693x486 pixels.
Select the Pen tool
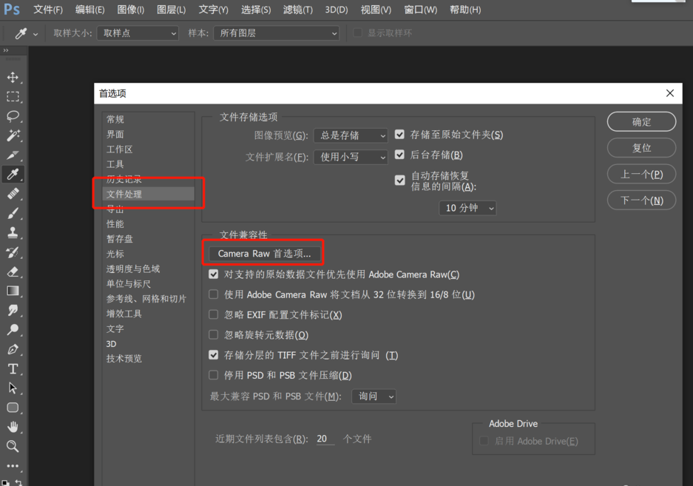coord(13,349)
